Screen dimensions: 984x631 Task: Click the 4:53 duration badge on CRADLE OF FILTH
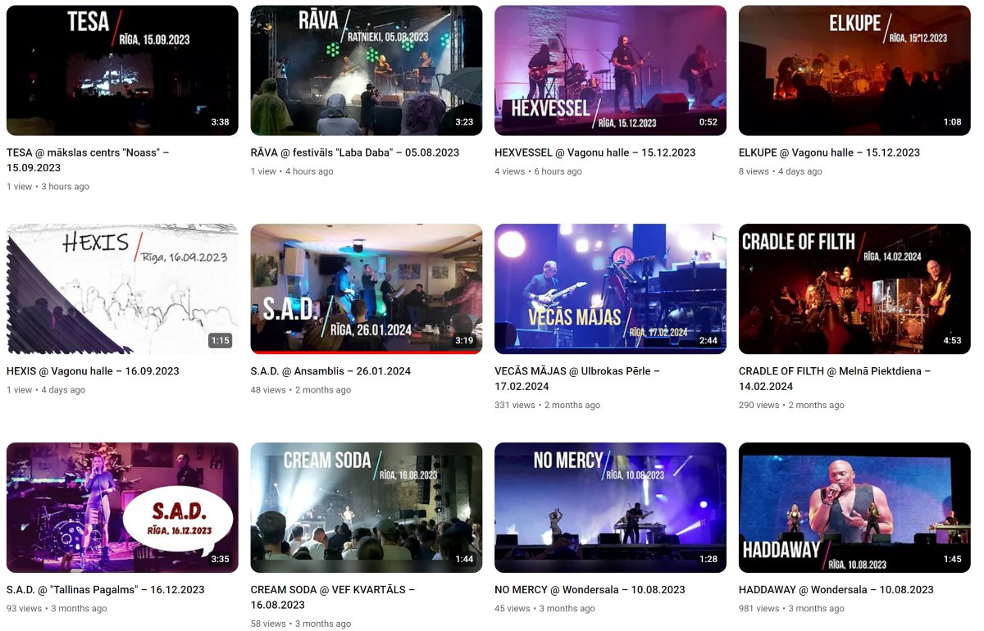[952, 341]
